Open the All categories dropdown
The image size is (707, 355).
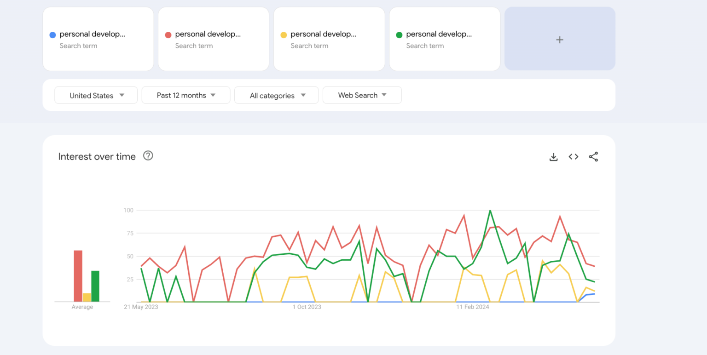[277, 95]
